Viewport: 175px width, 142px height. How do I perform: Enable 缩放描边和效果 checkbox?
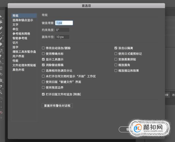[x=116, y=71]
